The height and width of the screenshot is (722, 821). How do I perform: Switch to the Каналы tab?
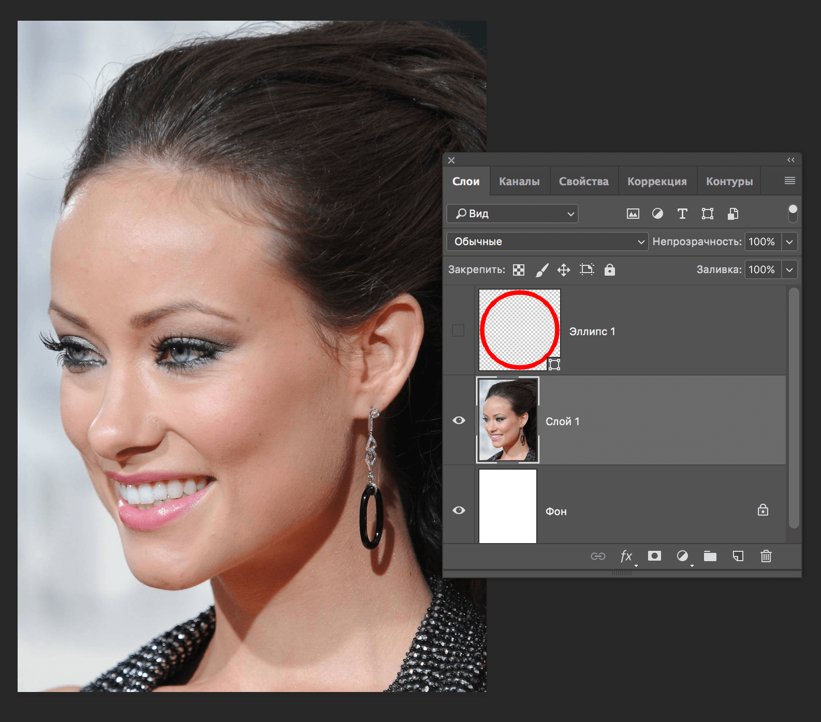519,182
